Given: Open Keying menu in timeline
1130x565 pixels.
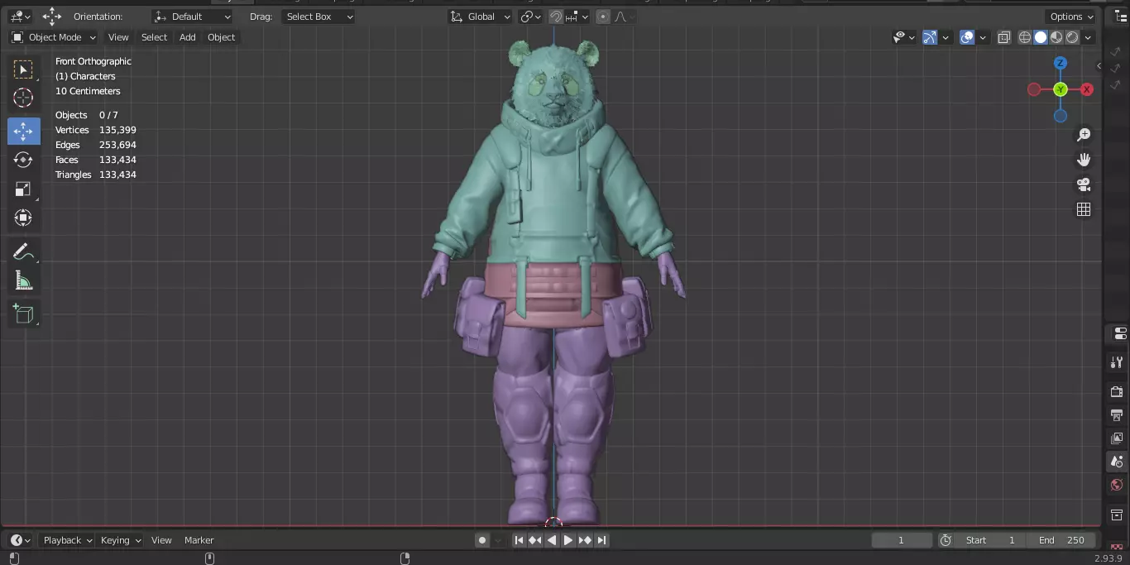Looking at the screenshot, I should tap(121, 540).
